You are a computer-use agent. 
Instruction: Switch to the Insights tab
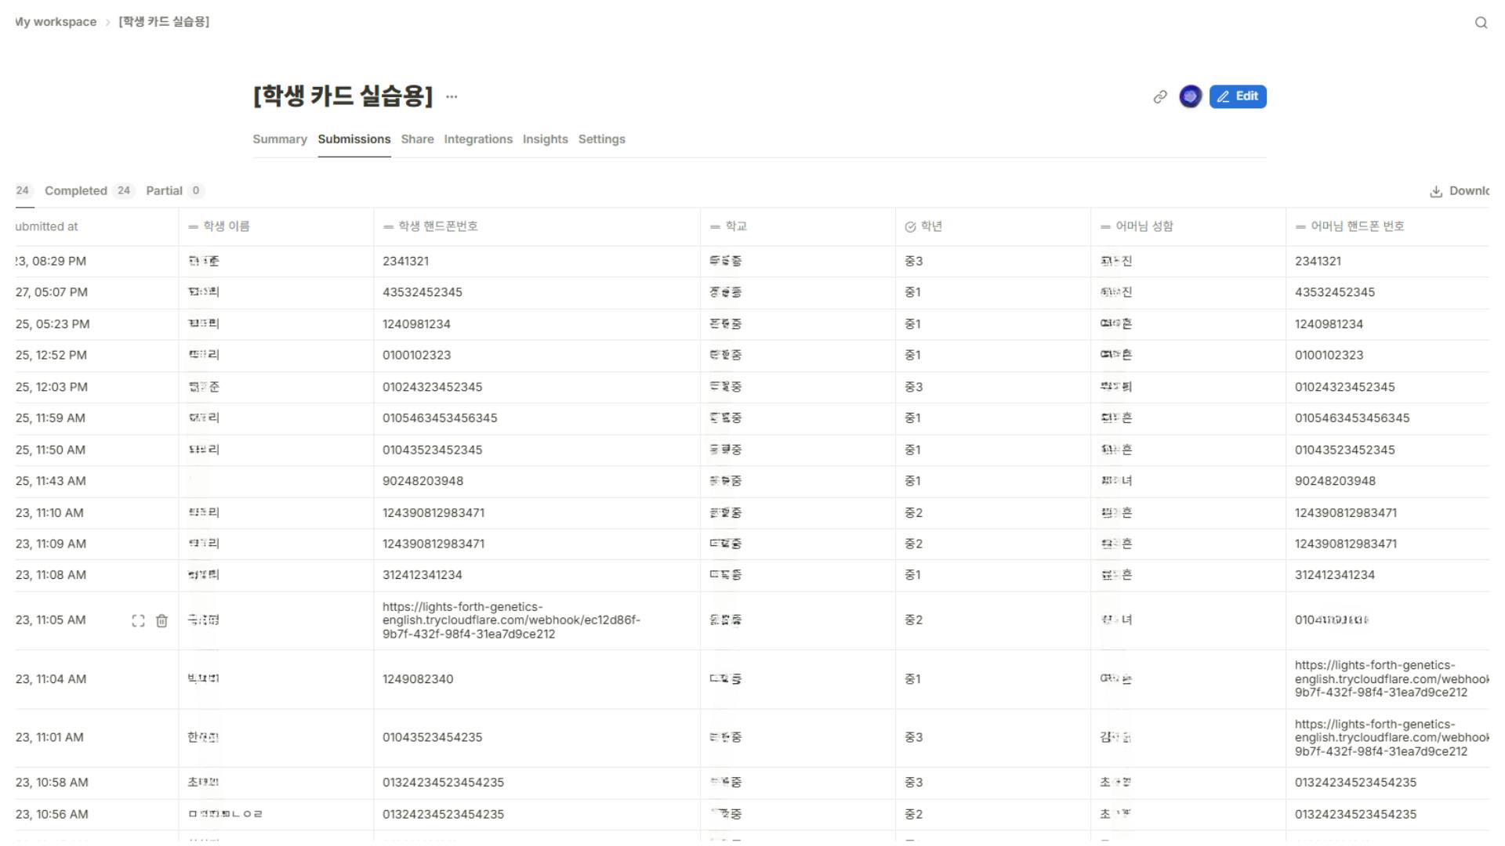tap(545, 139)
